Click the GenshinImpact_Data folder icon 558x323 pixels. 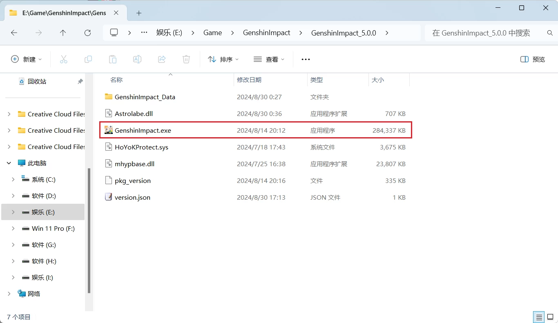tap(108, 97)
